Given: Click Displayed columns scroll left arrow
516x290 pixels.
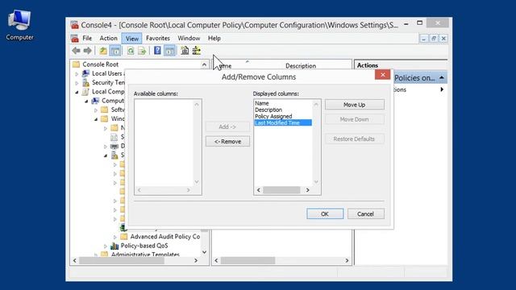Looking at the screenshot, I should pos(258,190).
